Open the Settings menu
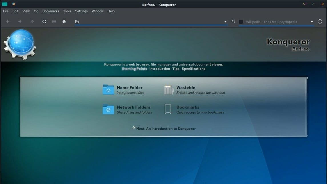The image size is (327, 184). click(81, 11)
